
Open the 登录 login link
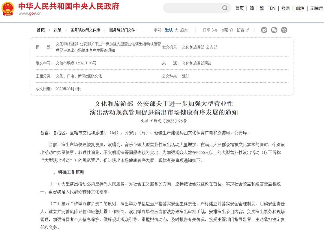[x=286, y=8]
